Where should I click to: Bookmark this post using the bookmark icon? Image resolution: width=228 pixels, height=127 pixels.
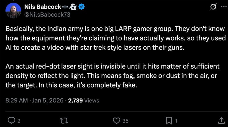point(169,121)
